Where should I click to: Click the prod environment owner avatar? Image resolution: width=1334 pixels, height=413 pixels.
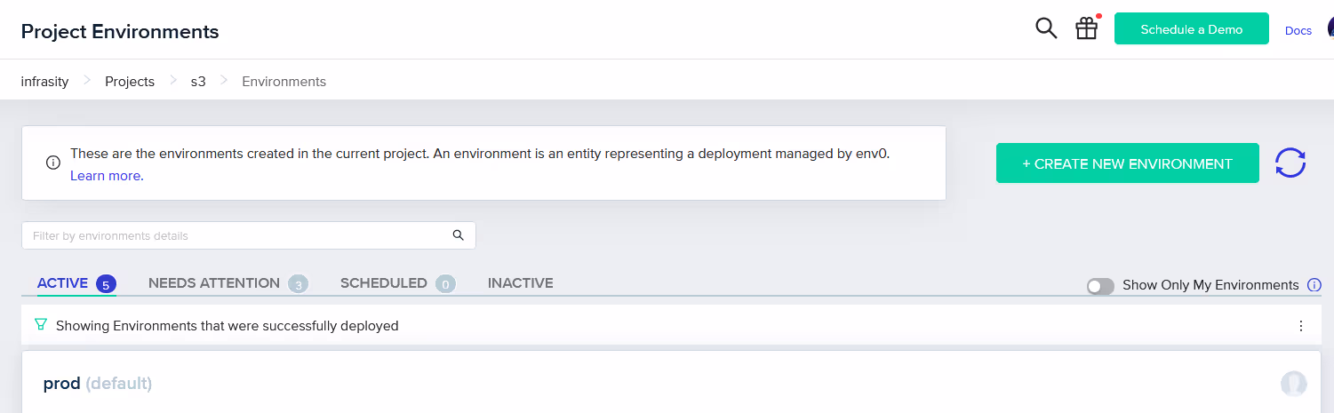pos(1294,384)
